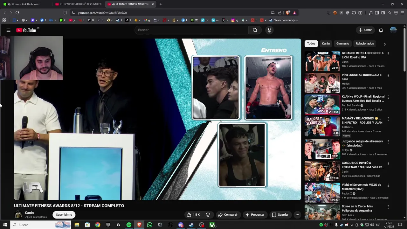Click the Preguntar button
The width and height of the screenshot is (407, 229).
tap(254, 215)
